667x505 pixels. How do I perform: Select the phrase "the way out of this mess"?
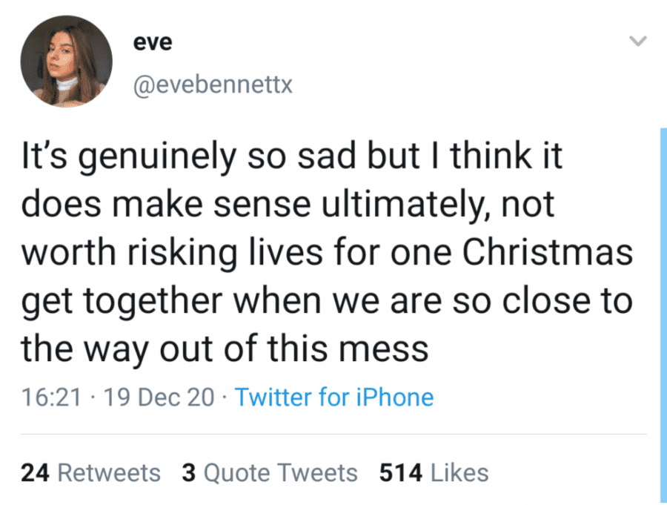pyautogui.click(x=225, y=349)
